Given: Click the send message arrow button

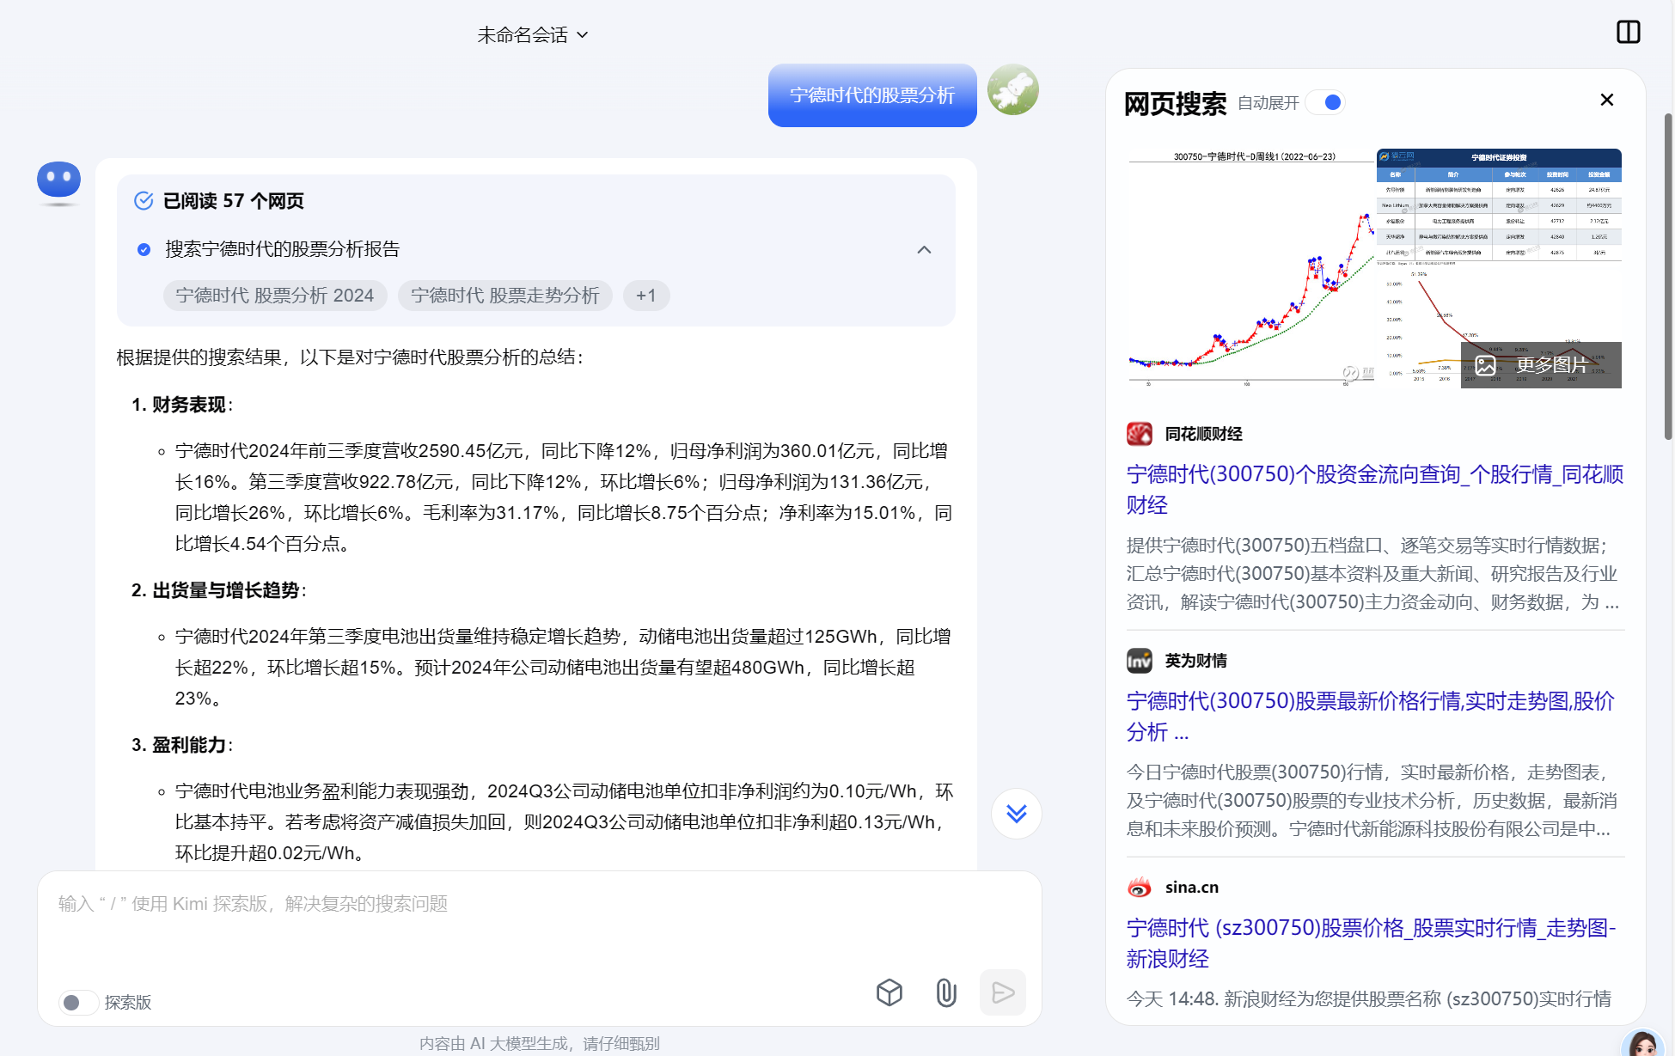Looking at the screenshot, I should point(1002,992).
